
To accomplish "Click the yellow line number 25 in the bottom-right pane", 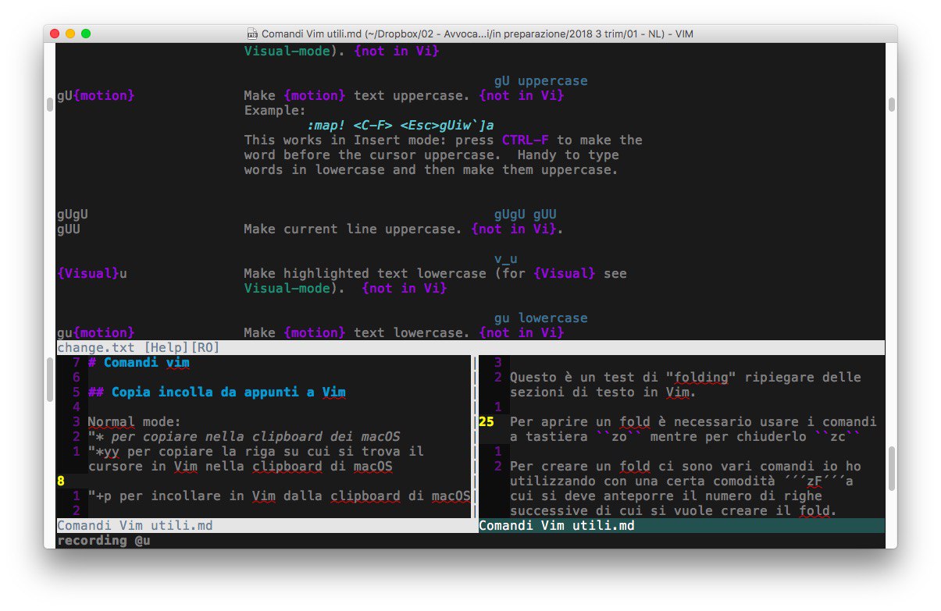I will (487, 422).
